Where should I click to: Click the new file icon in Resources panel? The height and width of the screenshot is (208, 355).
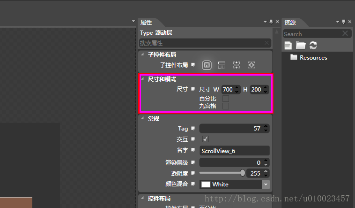[x=288, y=46]
